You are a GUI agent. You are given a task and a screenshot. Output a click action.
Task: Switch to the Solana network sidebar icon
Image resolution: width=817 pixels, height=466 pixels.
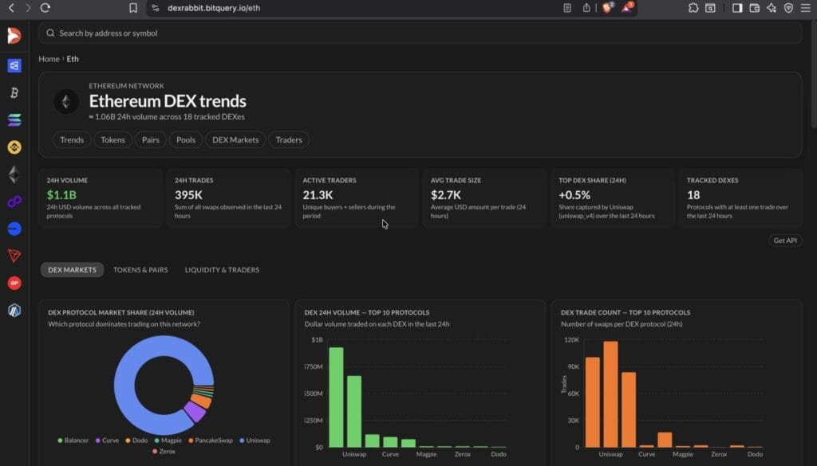point(14,119)
